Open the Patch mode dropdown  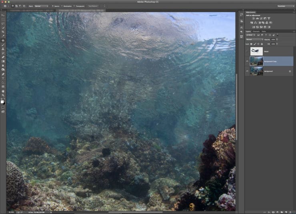coord(41,6)
